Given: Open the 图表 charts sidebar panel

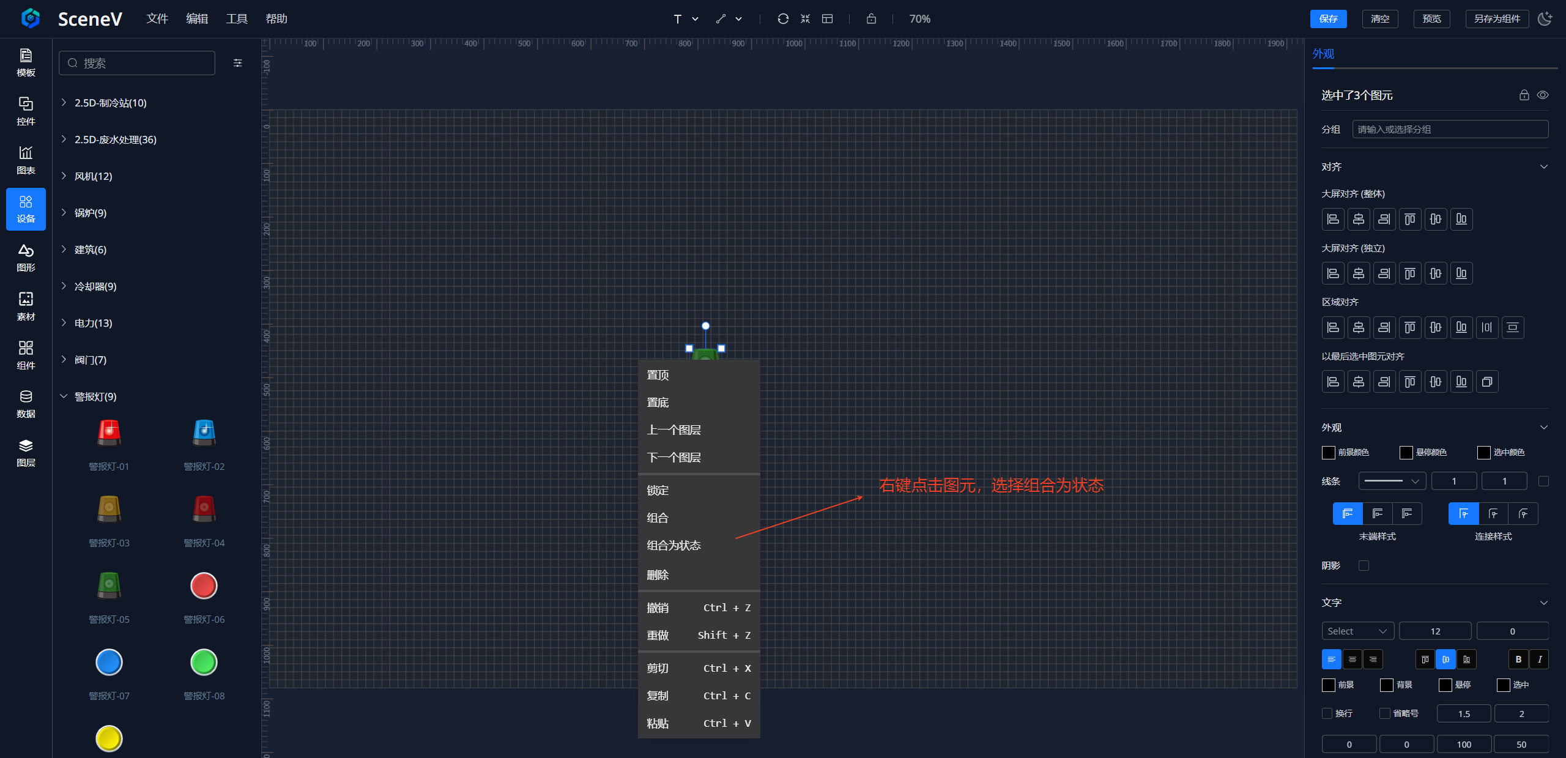Looking at the screenshot, I should 26,160.
